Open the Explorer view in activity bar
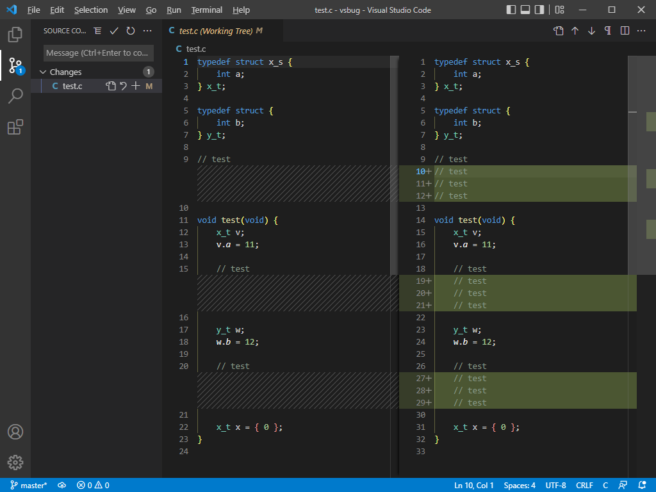The height and width of the screenshot is (492, 656). [x=15, y=35]
